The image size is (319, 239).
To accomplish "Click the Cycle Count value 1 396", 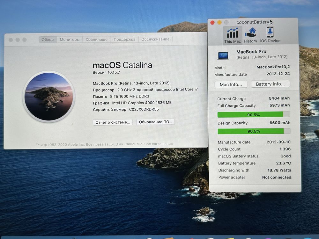I will coord(285,149).
